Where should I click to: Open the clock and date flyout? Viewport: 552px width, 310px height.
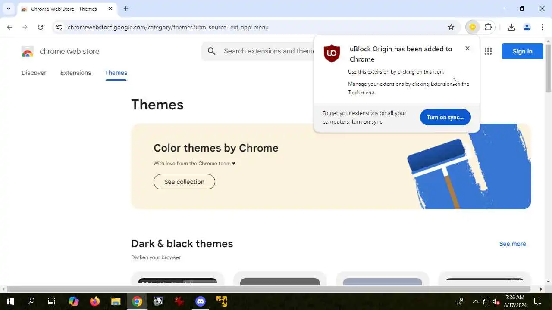[515, 301]
